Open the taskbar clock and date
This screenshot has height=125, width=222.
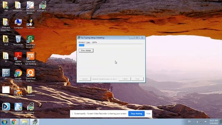214,122
